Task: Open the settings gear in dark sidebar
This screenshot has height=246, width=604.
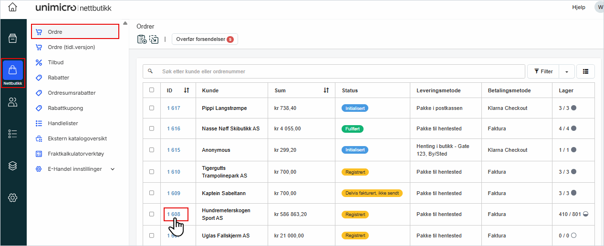Action: (13, 197)
